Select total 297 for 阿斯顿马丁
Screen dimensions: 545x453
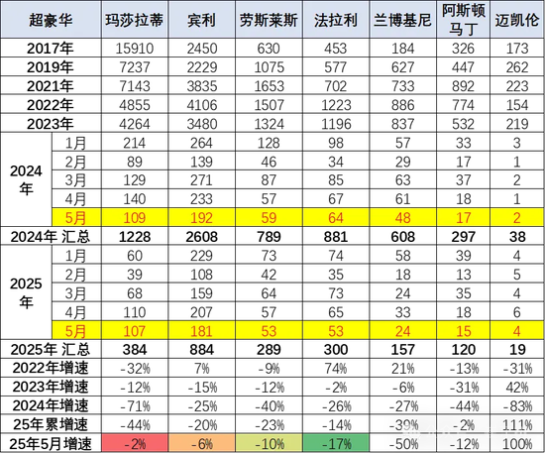pos(464,236)
